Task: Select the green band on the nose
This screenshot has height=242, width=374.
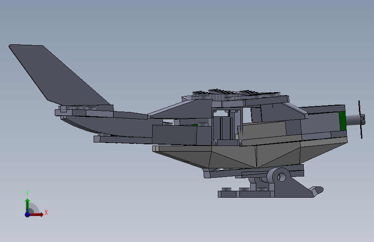Action: point(343,121)
